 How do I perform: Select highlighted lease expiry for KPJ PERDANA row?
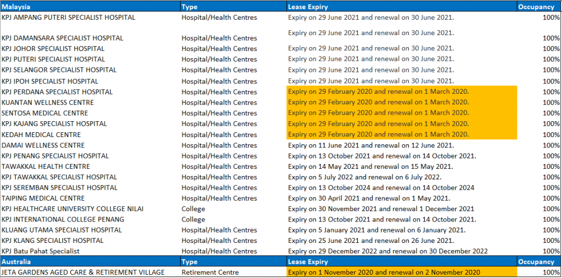point(402,92)
